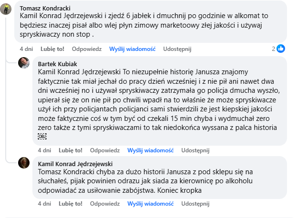This screenshot has width=297, height=218.
Task: Open Tomasz Kondracki's profile picture
Action: [x=6, y=10]
